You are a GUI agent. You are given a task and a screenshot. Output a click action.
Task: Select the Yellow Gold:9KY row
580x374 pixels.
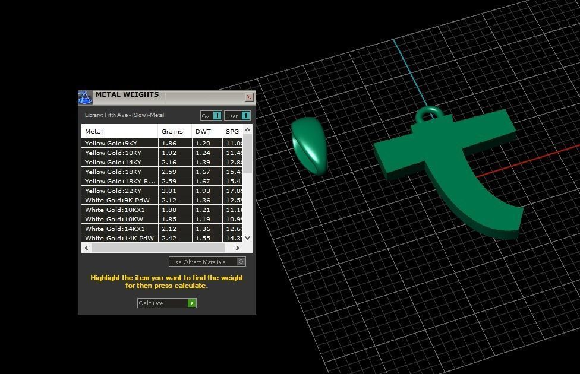[162, 143]
